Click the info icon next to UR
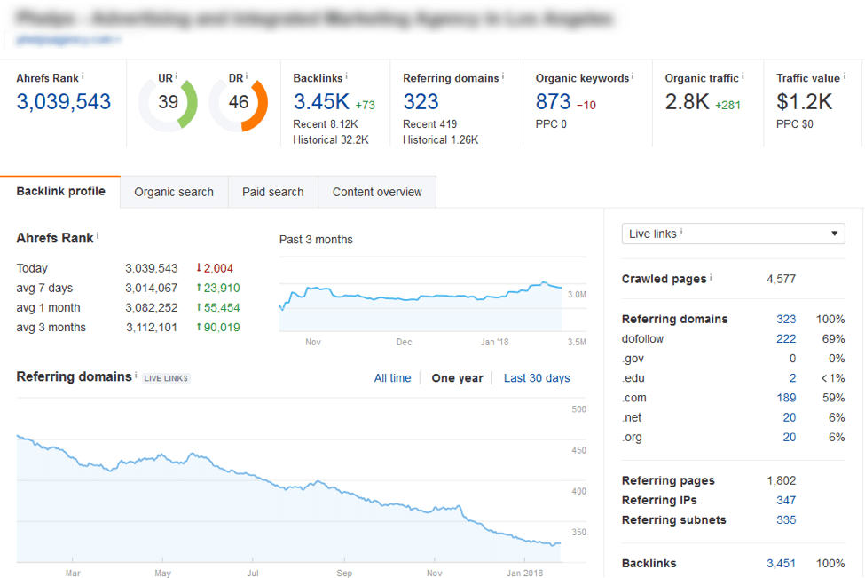 (x=176, y=75)
